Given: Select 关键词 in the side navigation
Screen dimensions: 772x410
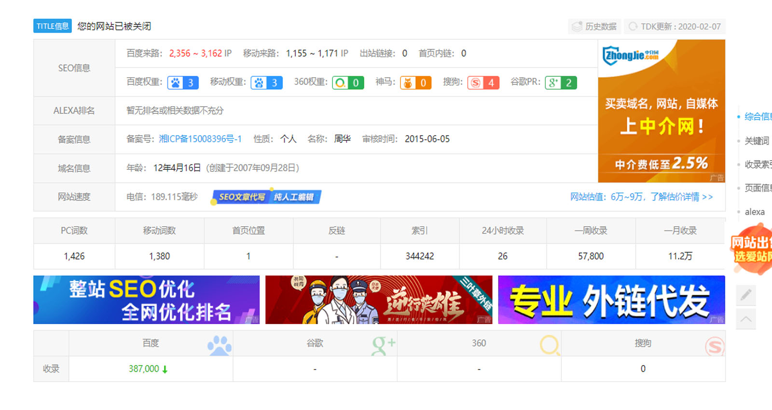Looking at the screenshot, I should [756, 141].
